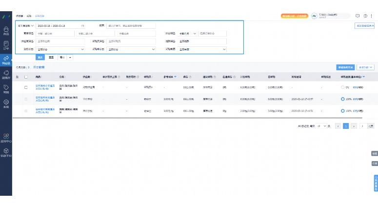Open the batch operations dropdown above table

pos(365,67)
